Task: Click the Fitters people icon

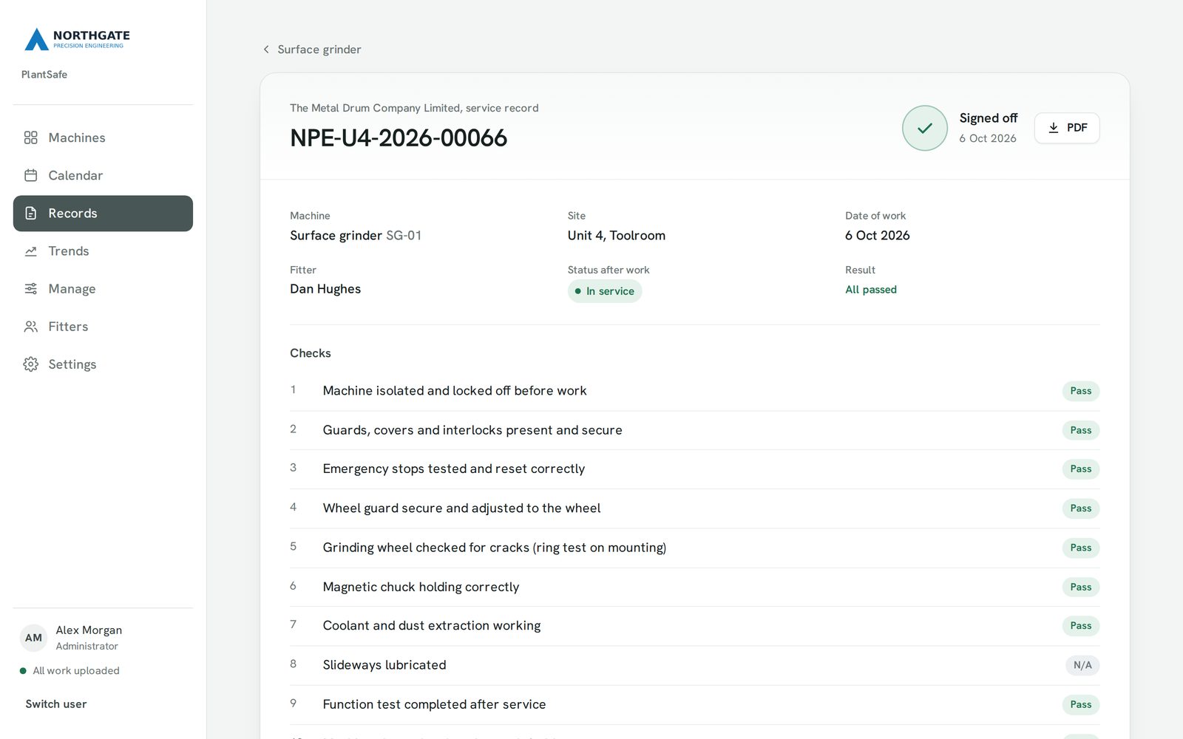Action: point(30,327)
